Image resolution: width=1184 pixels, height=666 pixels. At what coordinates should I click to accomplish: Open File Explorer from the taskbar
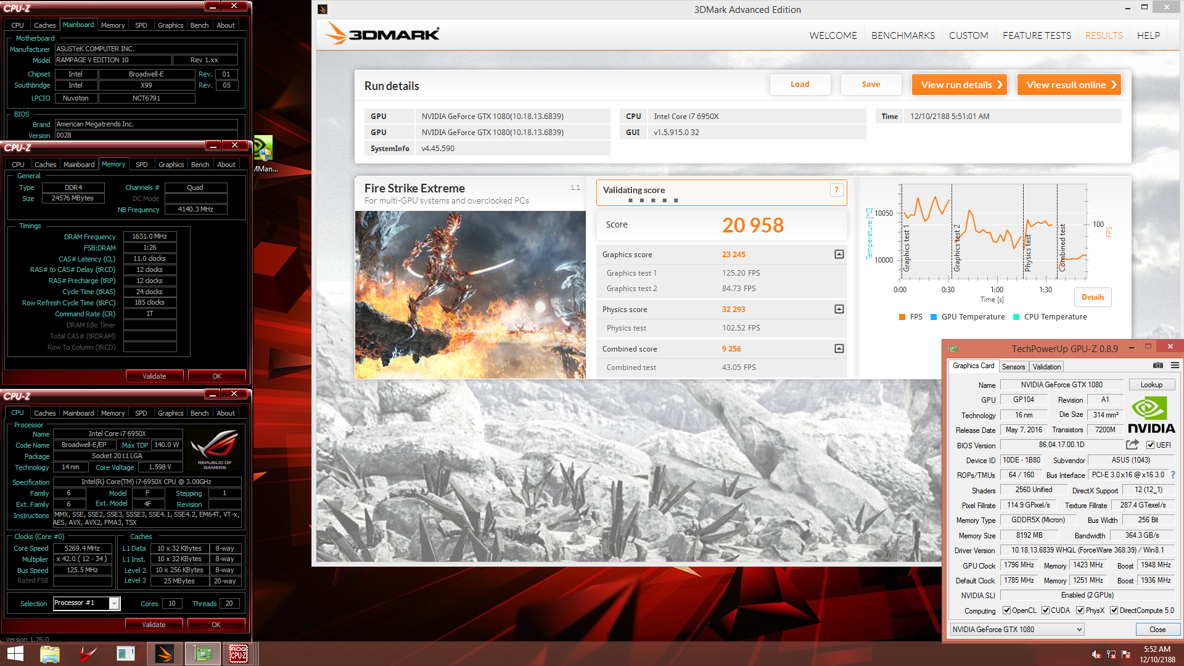click(50, 654)
